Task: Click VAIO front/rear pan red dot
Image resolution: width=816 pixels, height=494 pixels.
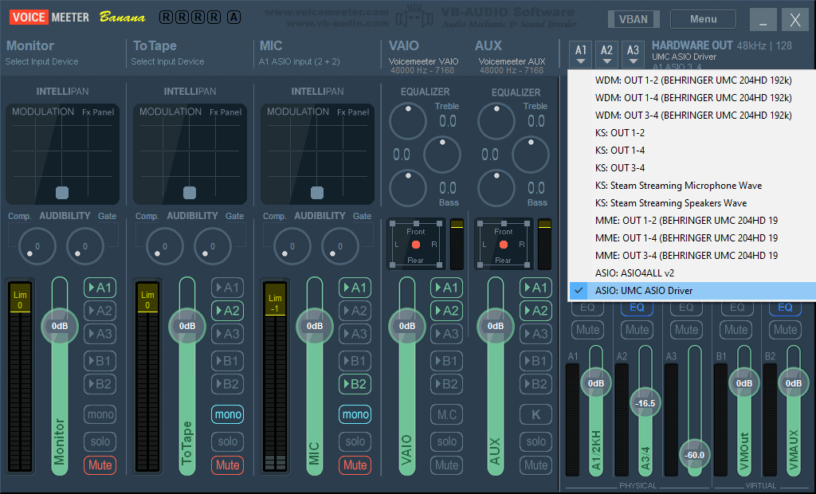Action: [416, 245]
